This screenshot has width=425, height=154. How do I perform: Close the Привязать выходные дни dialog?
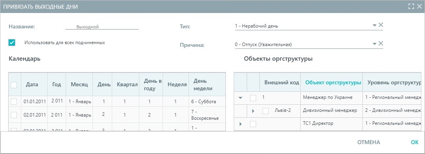(419, 7)
